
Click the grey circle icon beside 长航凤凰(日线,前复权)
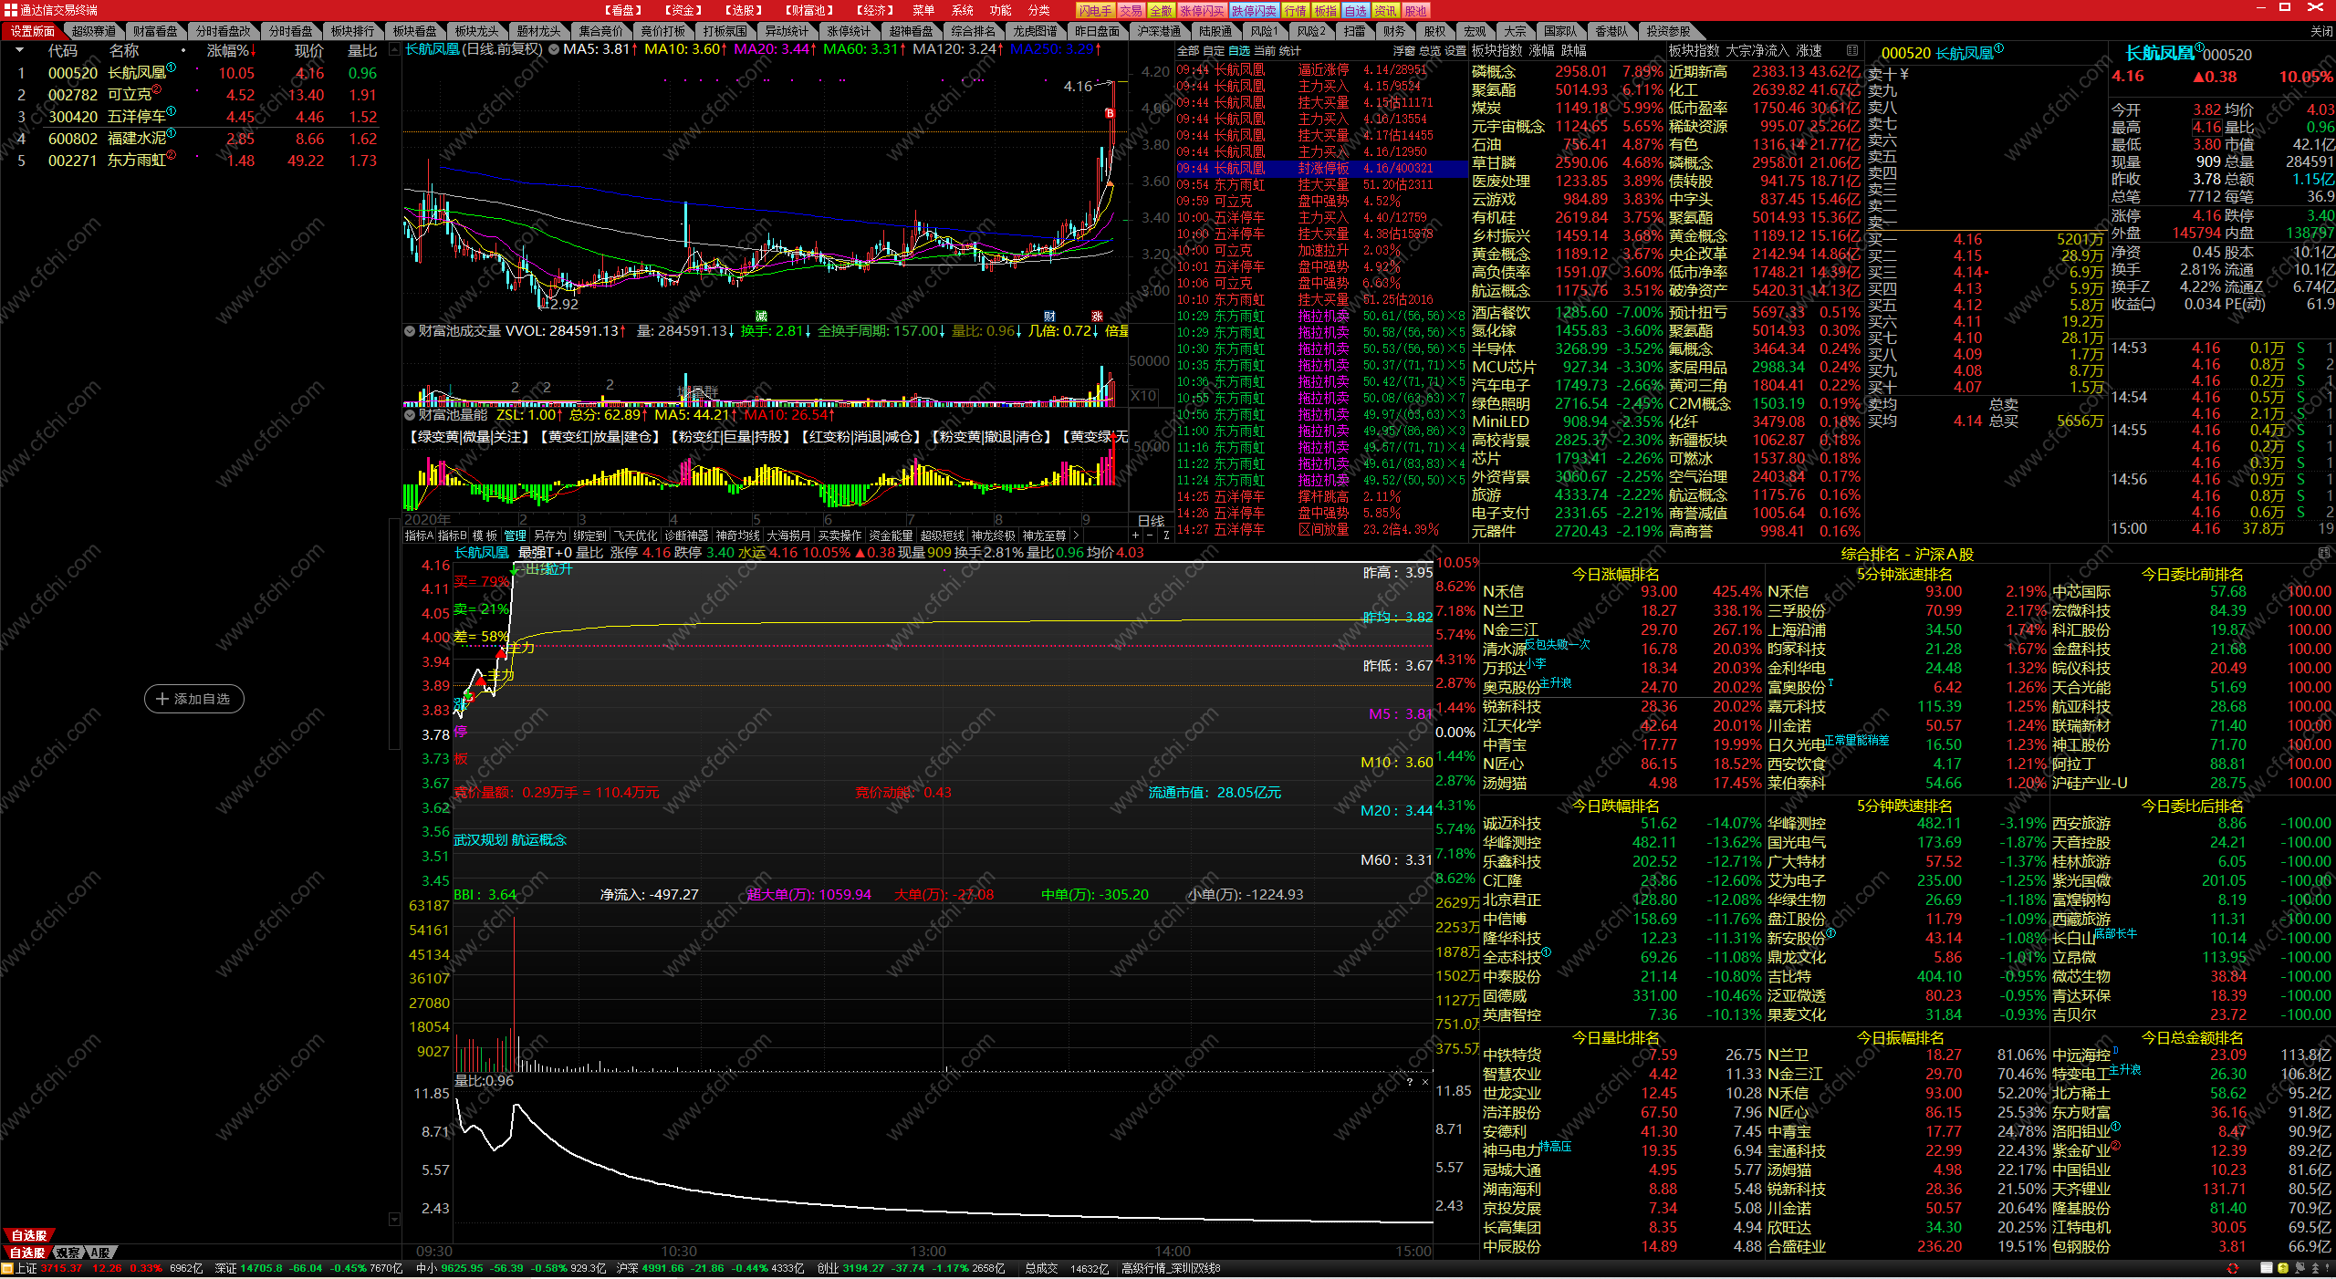554,49
